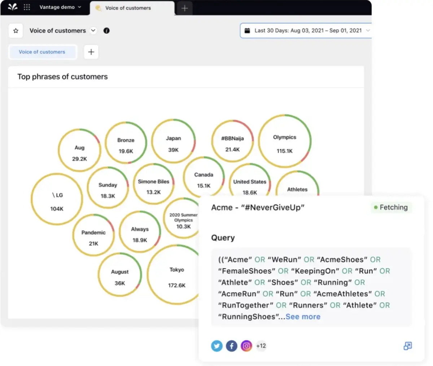Open the Voice of customers title dropdown
The width and height of the screenshot is (433, 366).
click(93, 31)
